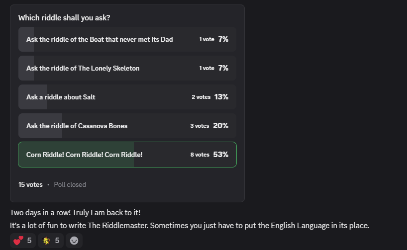Screen dimensions: 407x250
Task: Click the 2 votes count on Salt riddle
Action: point(201,97)
